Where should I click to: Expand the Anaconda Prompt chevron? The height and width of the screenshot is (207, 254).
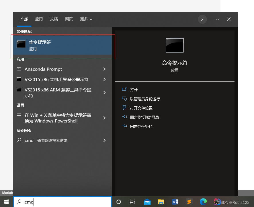[x=104, y=69]
